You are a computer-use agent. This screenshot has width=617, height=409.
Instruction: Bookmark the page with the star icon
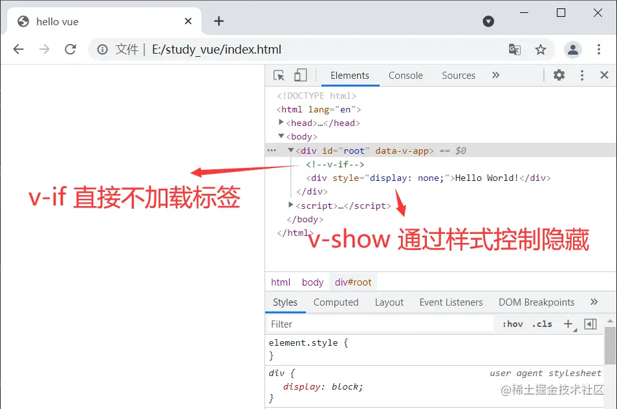click(x=541, y=49)
